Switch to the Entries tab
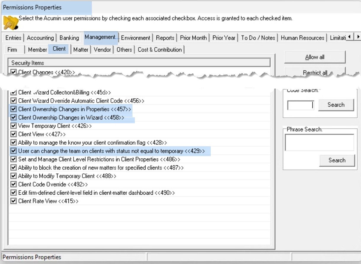The height and width of the screenshot is (264, 361). click(13, 38)
